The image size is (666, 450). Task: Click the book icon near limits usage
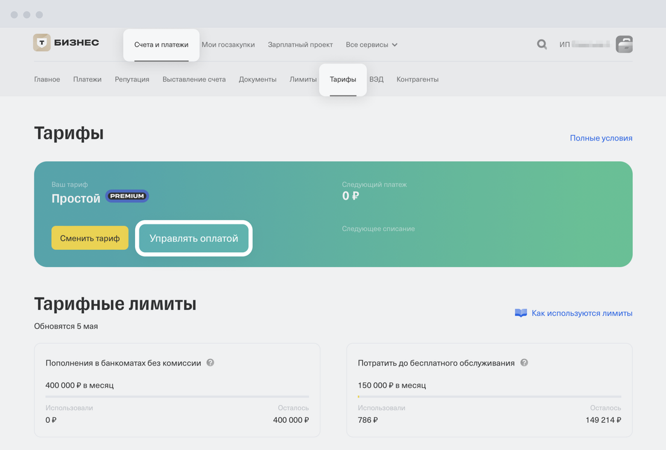(521, 313)
